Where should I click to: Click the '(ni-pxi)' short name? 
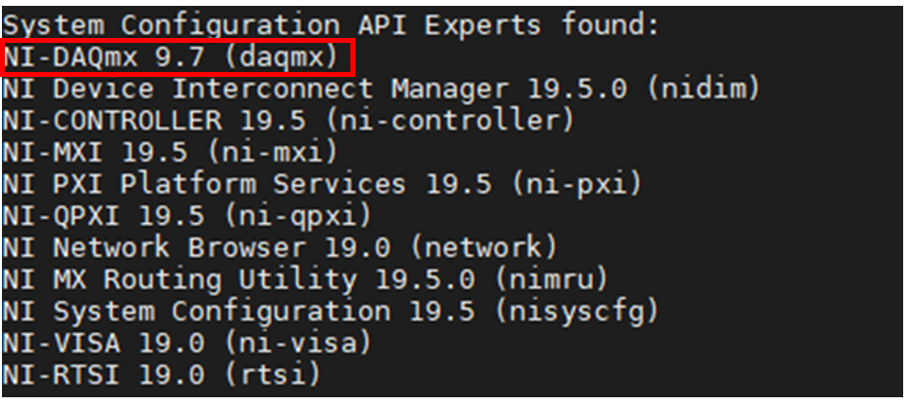577,184
